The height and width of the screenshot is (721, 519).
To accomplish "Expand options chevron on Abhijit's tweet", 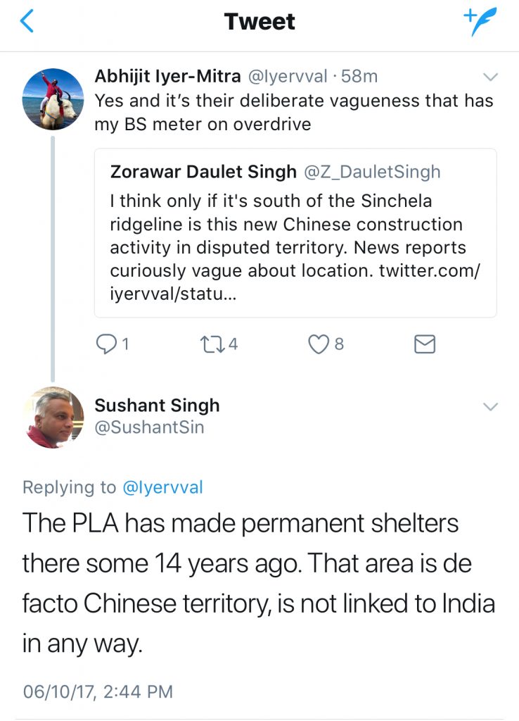I will pos(490,77).
